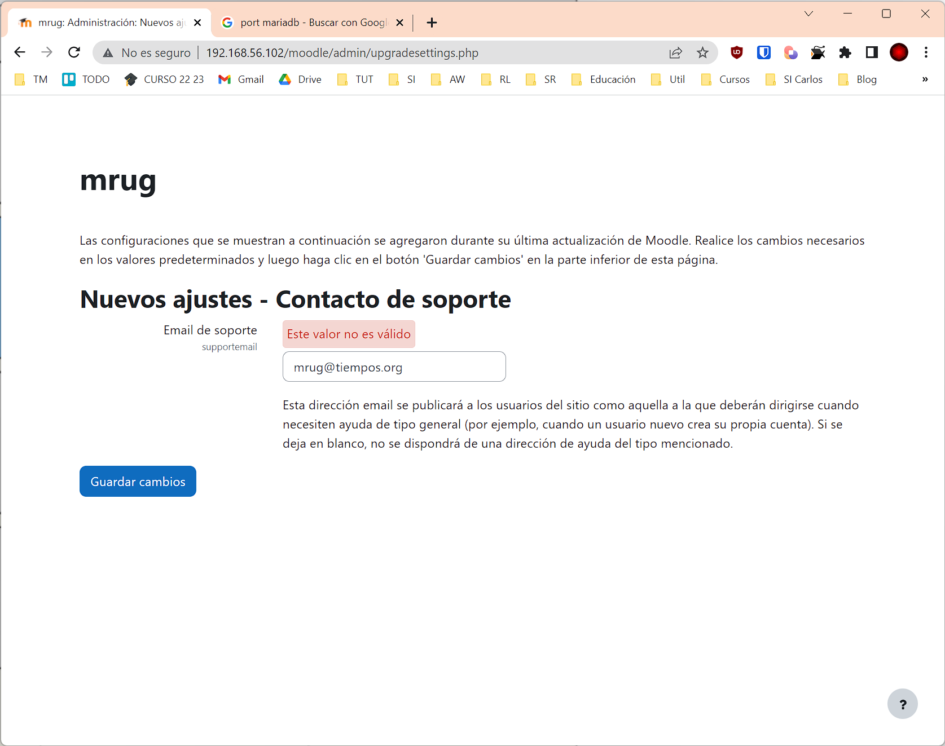The height and width of the screenshot is (746, 945).
Task: Toggle the browser side panel
Action: pos(872,52)
